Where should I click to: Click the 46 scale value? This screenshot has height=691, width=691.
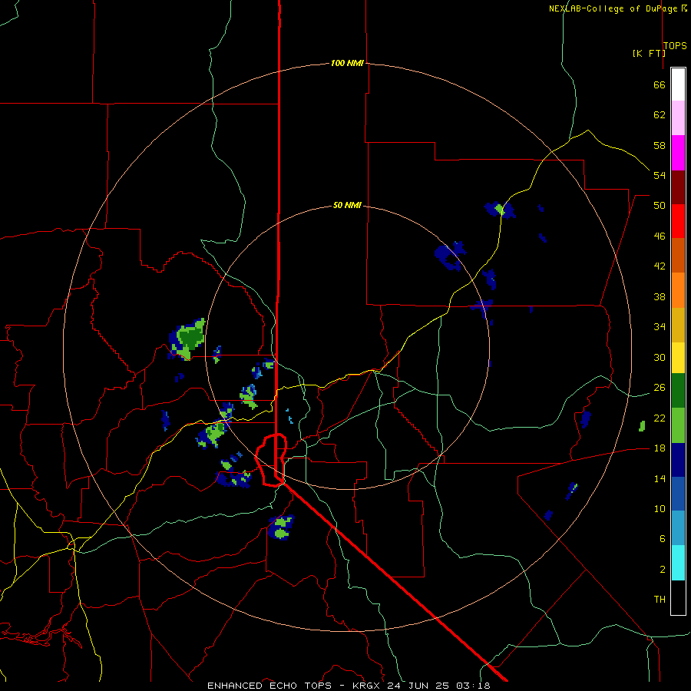click(660, 236)
